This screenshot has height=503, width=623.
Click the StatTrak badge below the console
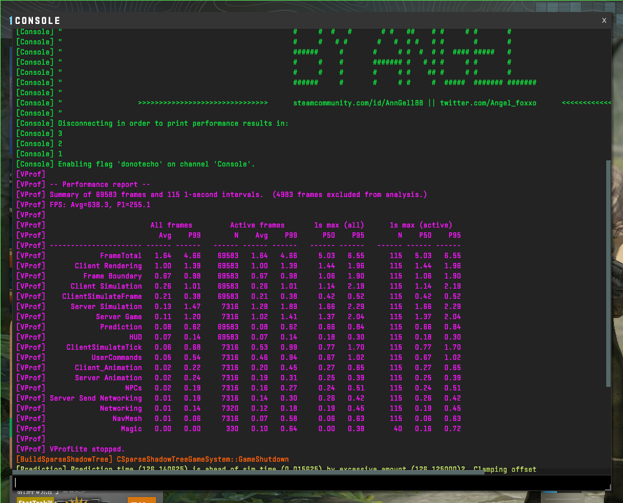coord(34,499)
